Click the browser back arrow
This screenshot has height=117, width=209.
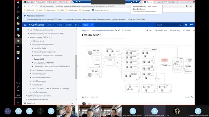25,6
